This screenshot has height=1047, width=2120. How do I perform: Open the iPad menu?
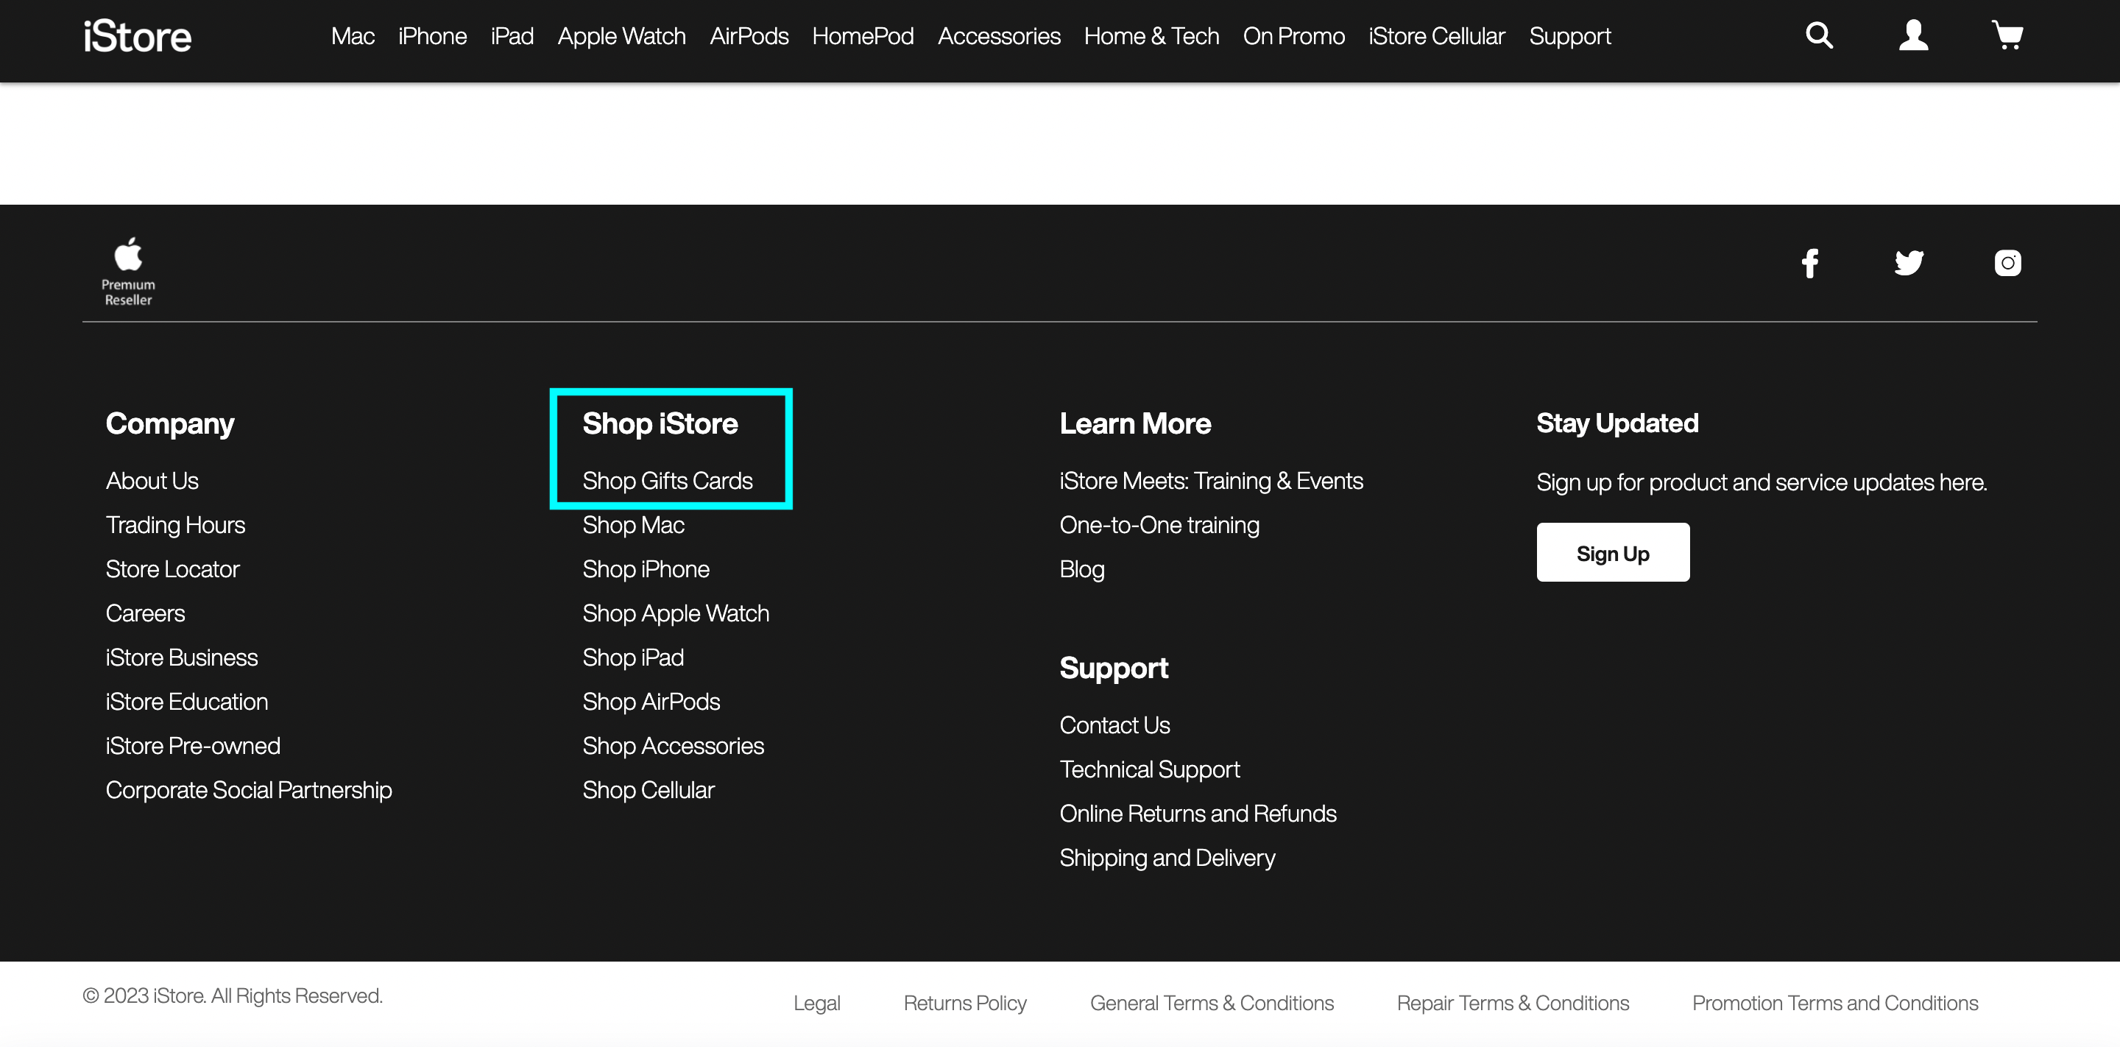[x=512, y=36]
